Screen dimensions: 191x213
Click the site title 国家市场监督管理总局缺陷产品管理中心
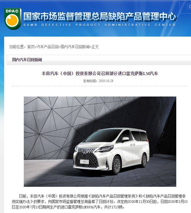click(100, 16)
